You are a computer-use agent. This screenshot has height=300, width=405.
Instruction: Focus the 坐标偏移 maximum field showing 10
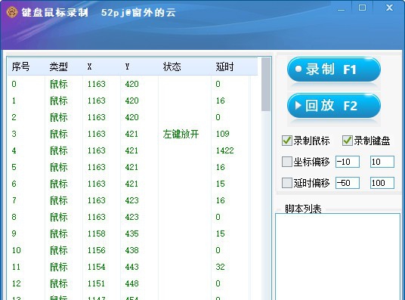[x=382, y=162]
